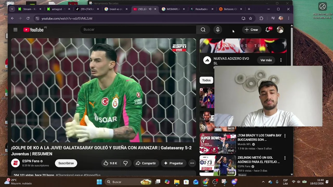Open Chrome extensions puzzle icon
Viewport: 333px width, 187px height.
pyautogui.click(x=261, y=18)
